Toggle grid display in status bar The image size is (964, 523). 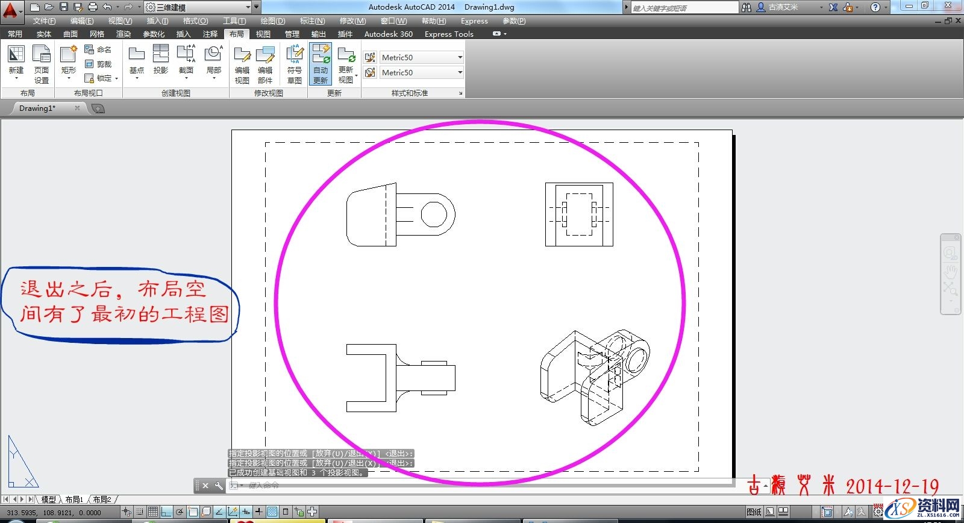tap(153, 512)
